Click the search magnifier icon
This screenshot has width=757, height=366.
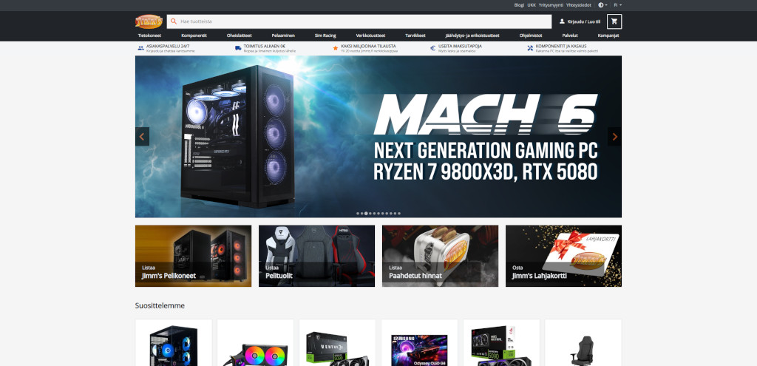coord(173,21)
